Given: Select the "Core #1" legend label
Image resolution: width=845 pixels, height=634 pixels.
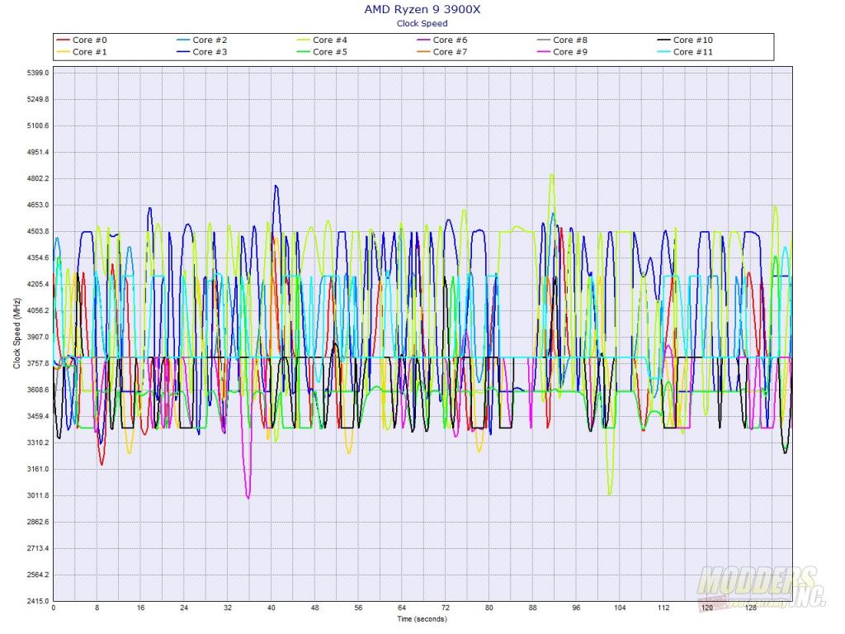Looking at the screenshot, I should [x=89, y=52].
